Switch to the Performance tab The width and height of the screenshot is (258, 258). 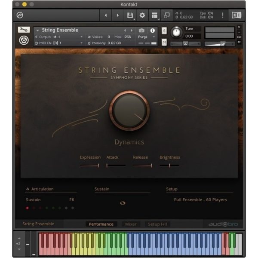[101, 224]
